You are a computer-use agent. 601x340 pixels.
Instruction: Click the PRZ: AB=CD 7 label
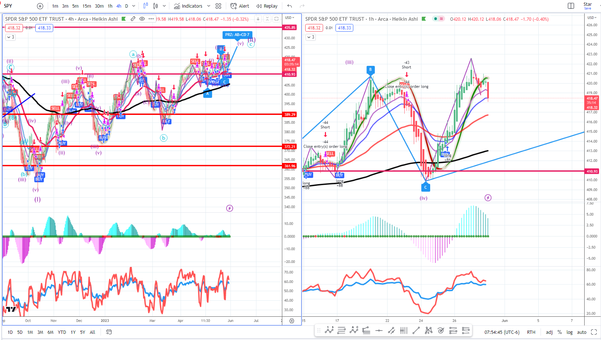(x=237, y=35)
